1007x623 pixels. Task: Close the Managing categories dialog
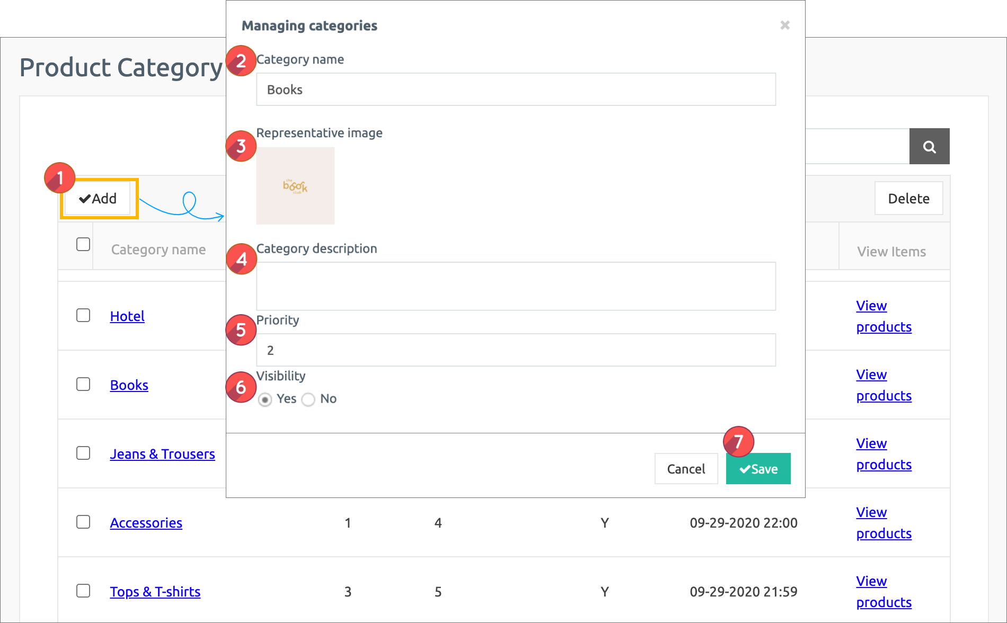point(785,25)
